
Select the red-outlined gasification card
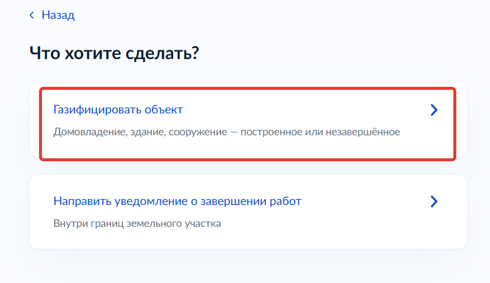(x=247, y=123)
